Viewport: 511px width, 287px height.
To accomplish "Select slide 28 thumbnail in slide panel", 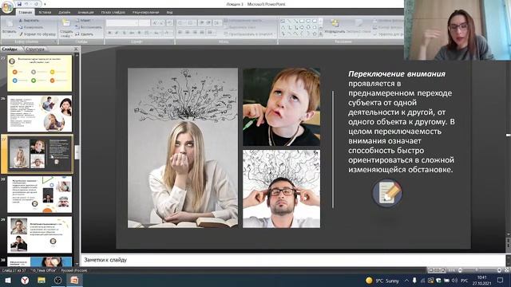I will [x=40, y=195].
